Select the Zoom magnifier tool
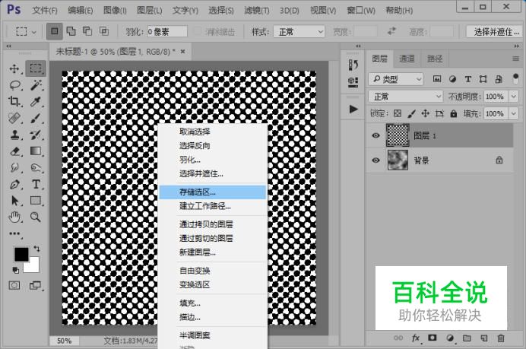Image resolution: width=526 pixels, height=349 pixels. click(36, 217)
